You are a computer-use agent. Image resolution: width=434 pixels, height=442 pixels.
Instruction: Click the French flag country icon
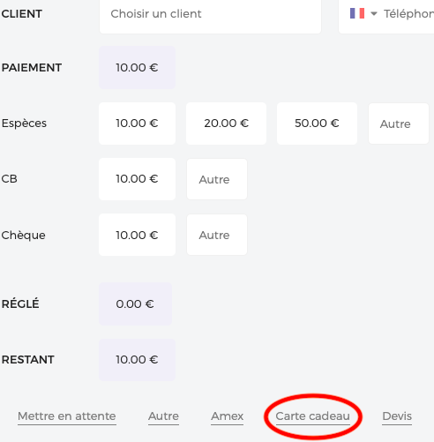357,13
